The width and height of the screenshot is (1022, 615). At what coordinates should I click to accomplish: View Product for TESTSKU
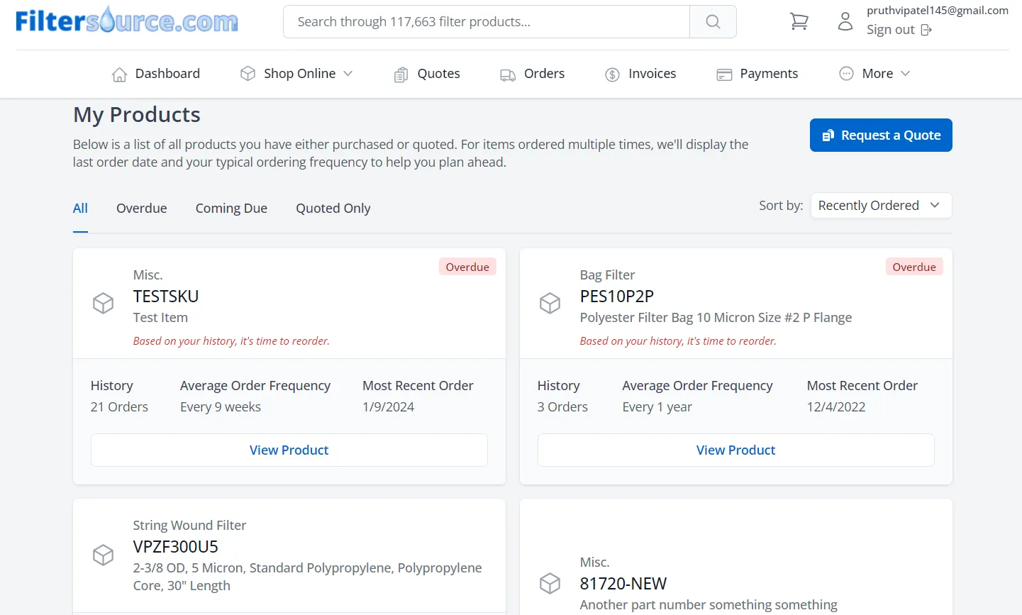click(x=289, y=450)
